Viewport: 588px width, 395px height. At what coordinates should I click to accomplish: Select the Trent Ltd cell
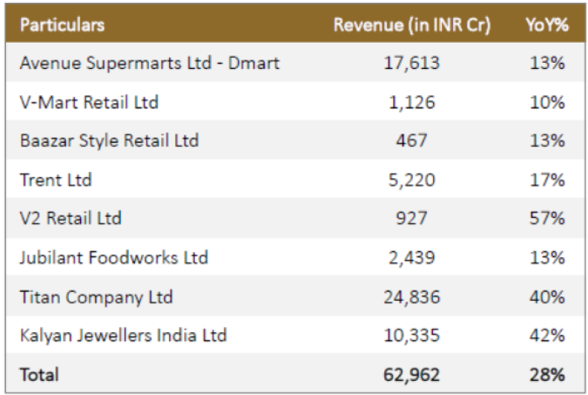pos(56,180)
